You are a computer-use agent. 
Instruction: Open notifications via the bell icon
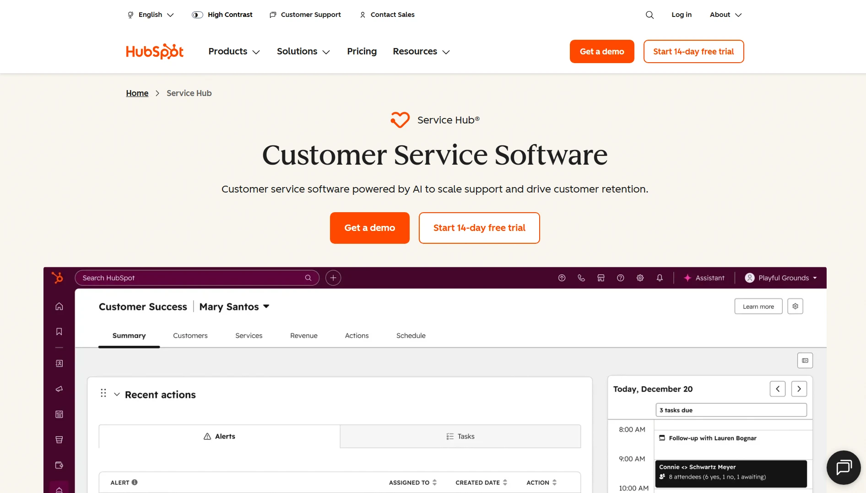tap(660, 278)
